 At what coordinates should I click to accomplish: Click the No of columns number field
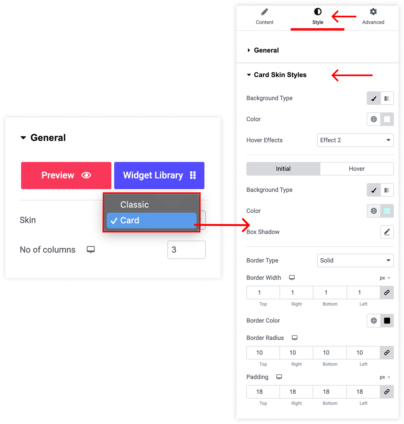pos(187,250)
